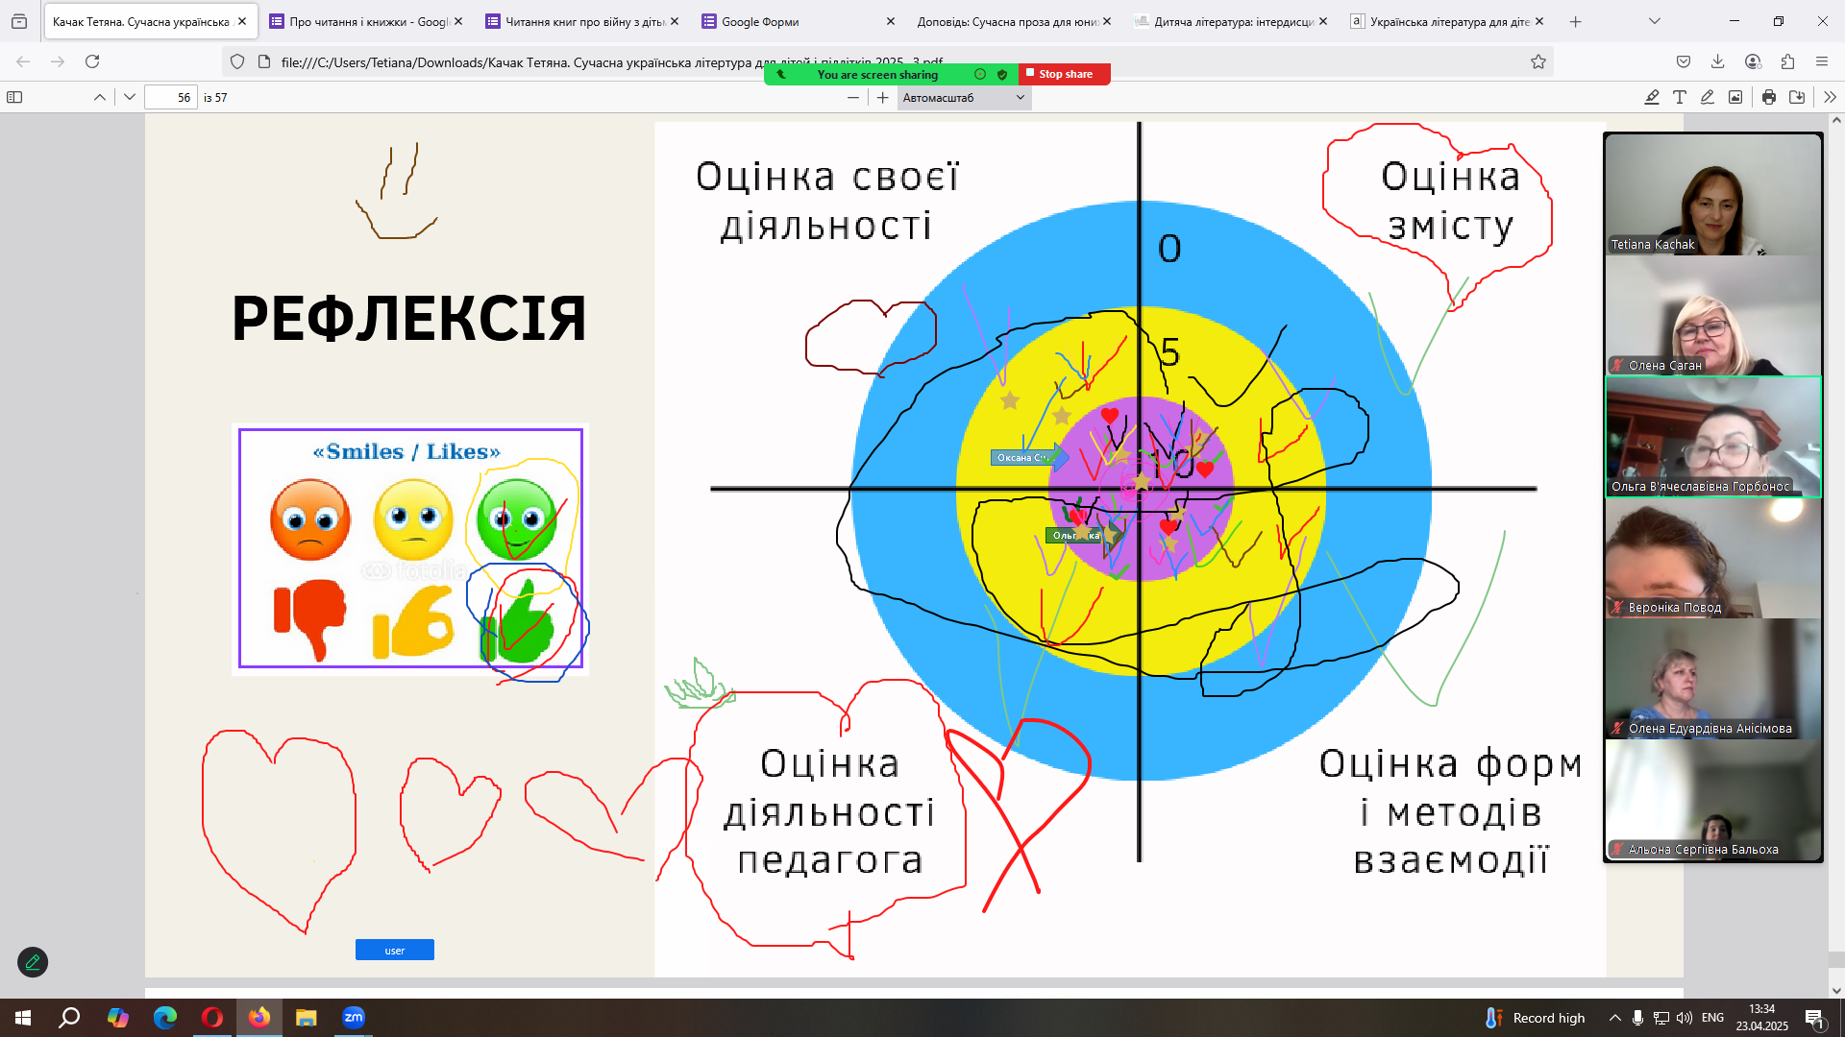Select the PDF add text tool

point(1680,97)
